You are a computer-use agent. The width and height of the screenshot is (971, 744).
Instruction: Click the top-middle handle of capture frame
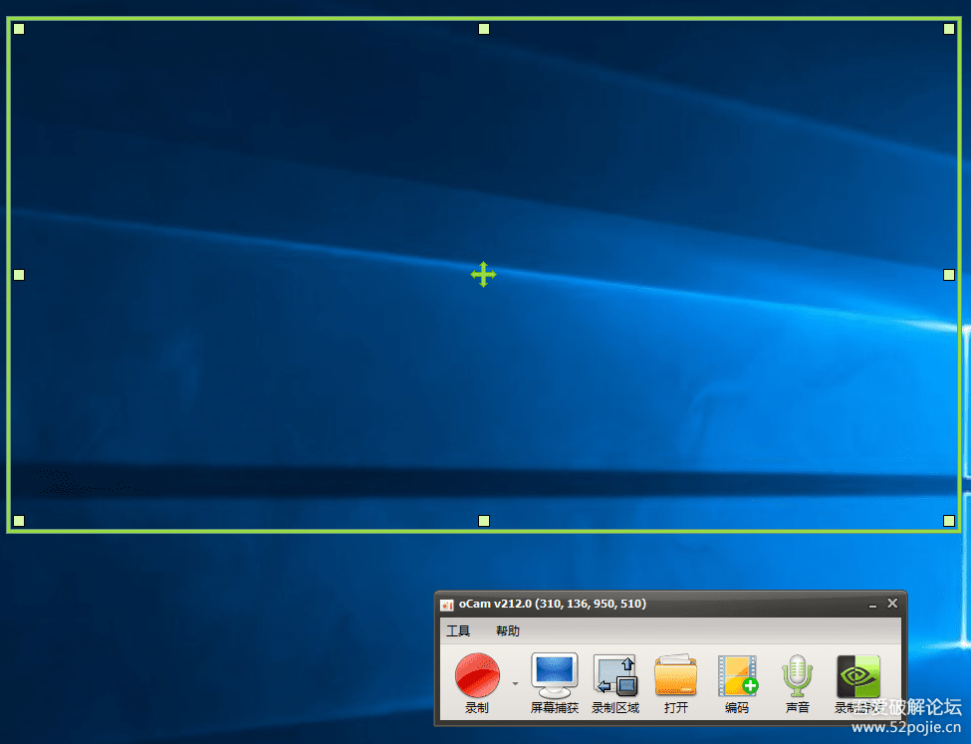[x=484, y=29]
